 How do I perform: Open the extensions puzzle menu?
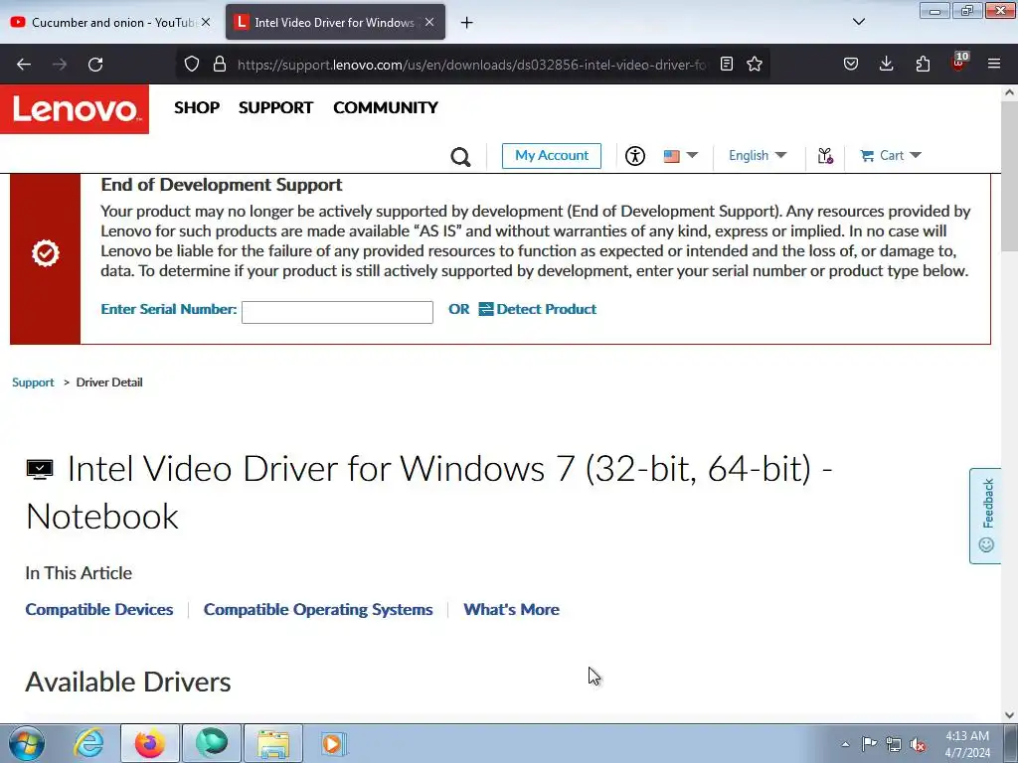[x=923, y=65]
